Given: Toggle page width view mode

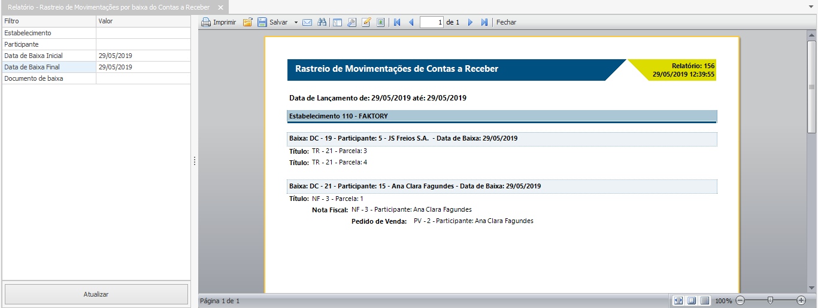Looking at the screenshot, I should 678,301.
